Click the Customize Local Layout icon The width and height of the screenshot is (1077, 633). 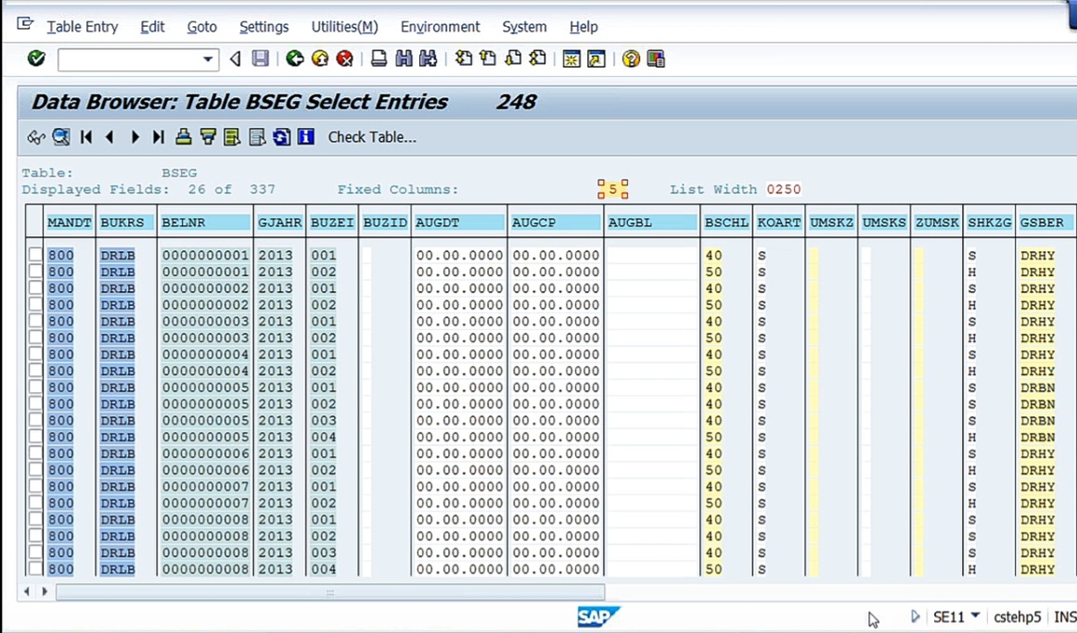tap(656, 59)
